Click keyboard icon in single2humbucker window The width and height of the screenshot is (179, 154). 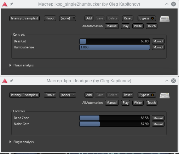[x=164, y=19]
